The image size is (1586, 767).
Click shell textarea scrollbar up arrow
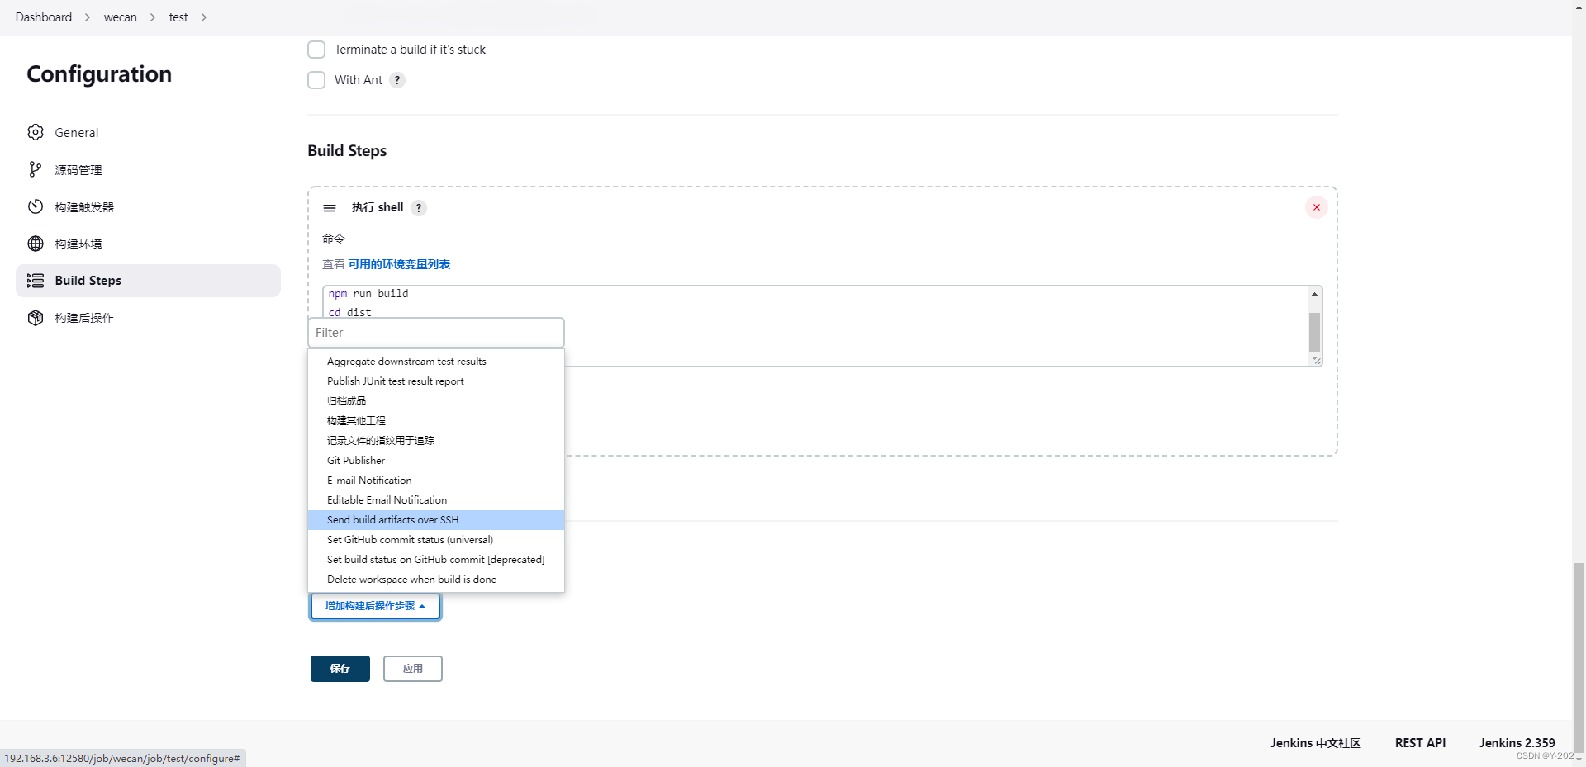pos(1314,294)
